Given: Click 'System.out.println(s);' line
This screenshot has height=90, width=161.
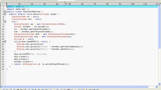Looking at the screenshot, I should (x=30, y=44).
